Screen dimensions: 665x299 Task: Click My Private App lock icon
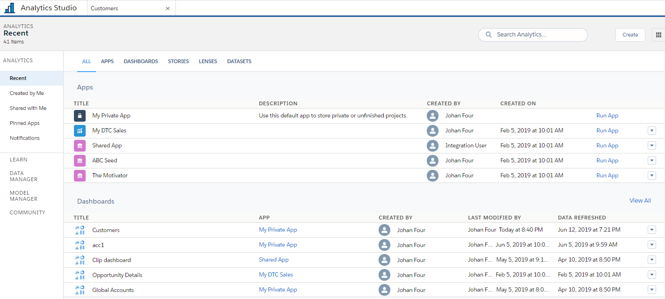80,116
